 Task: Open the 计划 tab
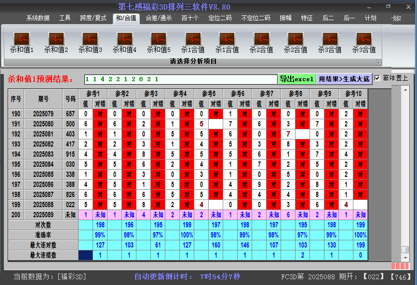pyautogui.click(x=370, y=18)
